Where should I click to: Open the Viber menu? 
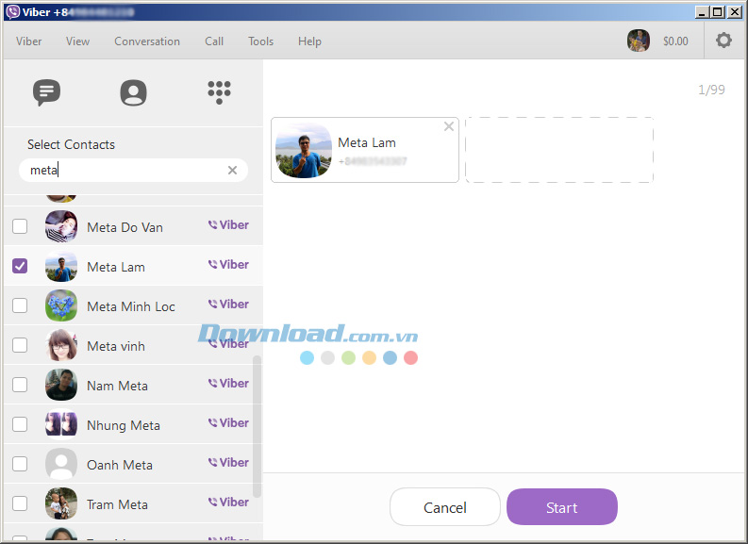(x=29, y=41)
